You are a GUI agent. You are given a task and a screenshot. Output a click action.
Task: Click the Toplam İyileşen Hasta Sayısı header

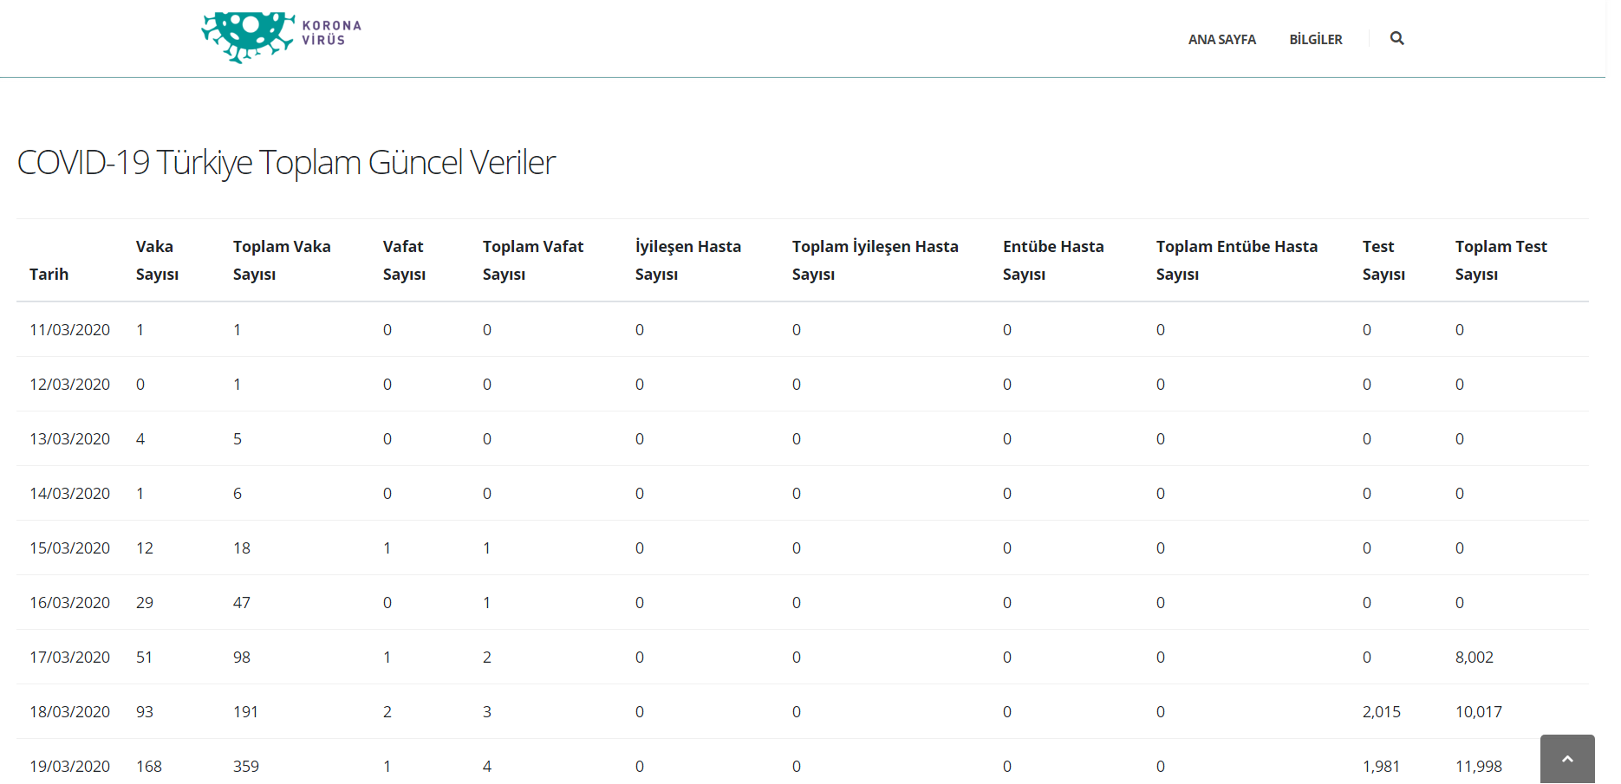point(875,260)
